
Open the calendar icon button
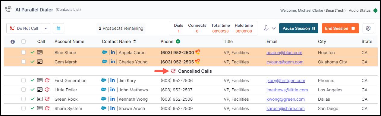(58, 28)
